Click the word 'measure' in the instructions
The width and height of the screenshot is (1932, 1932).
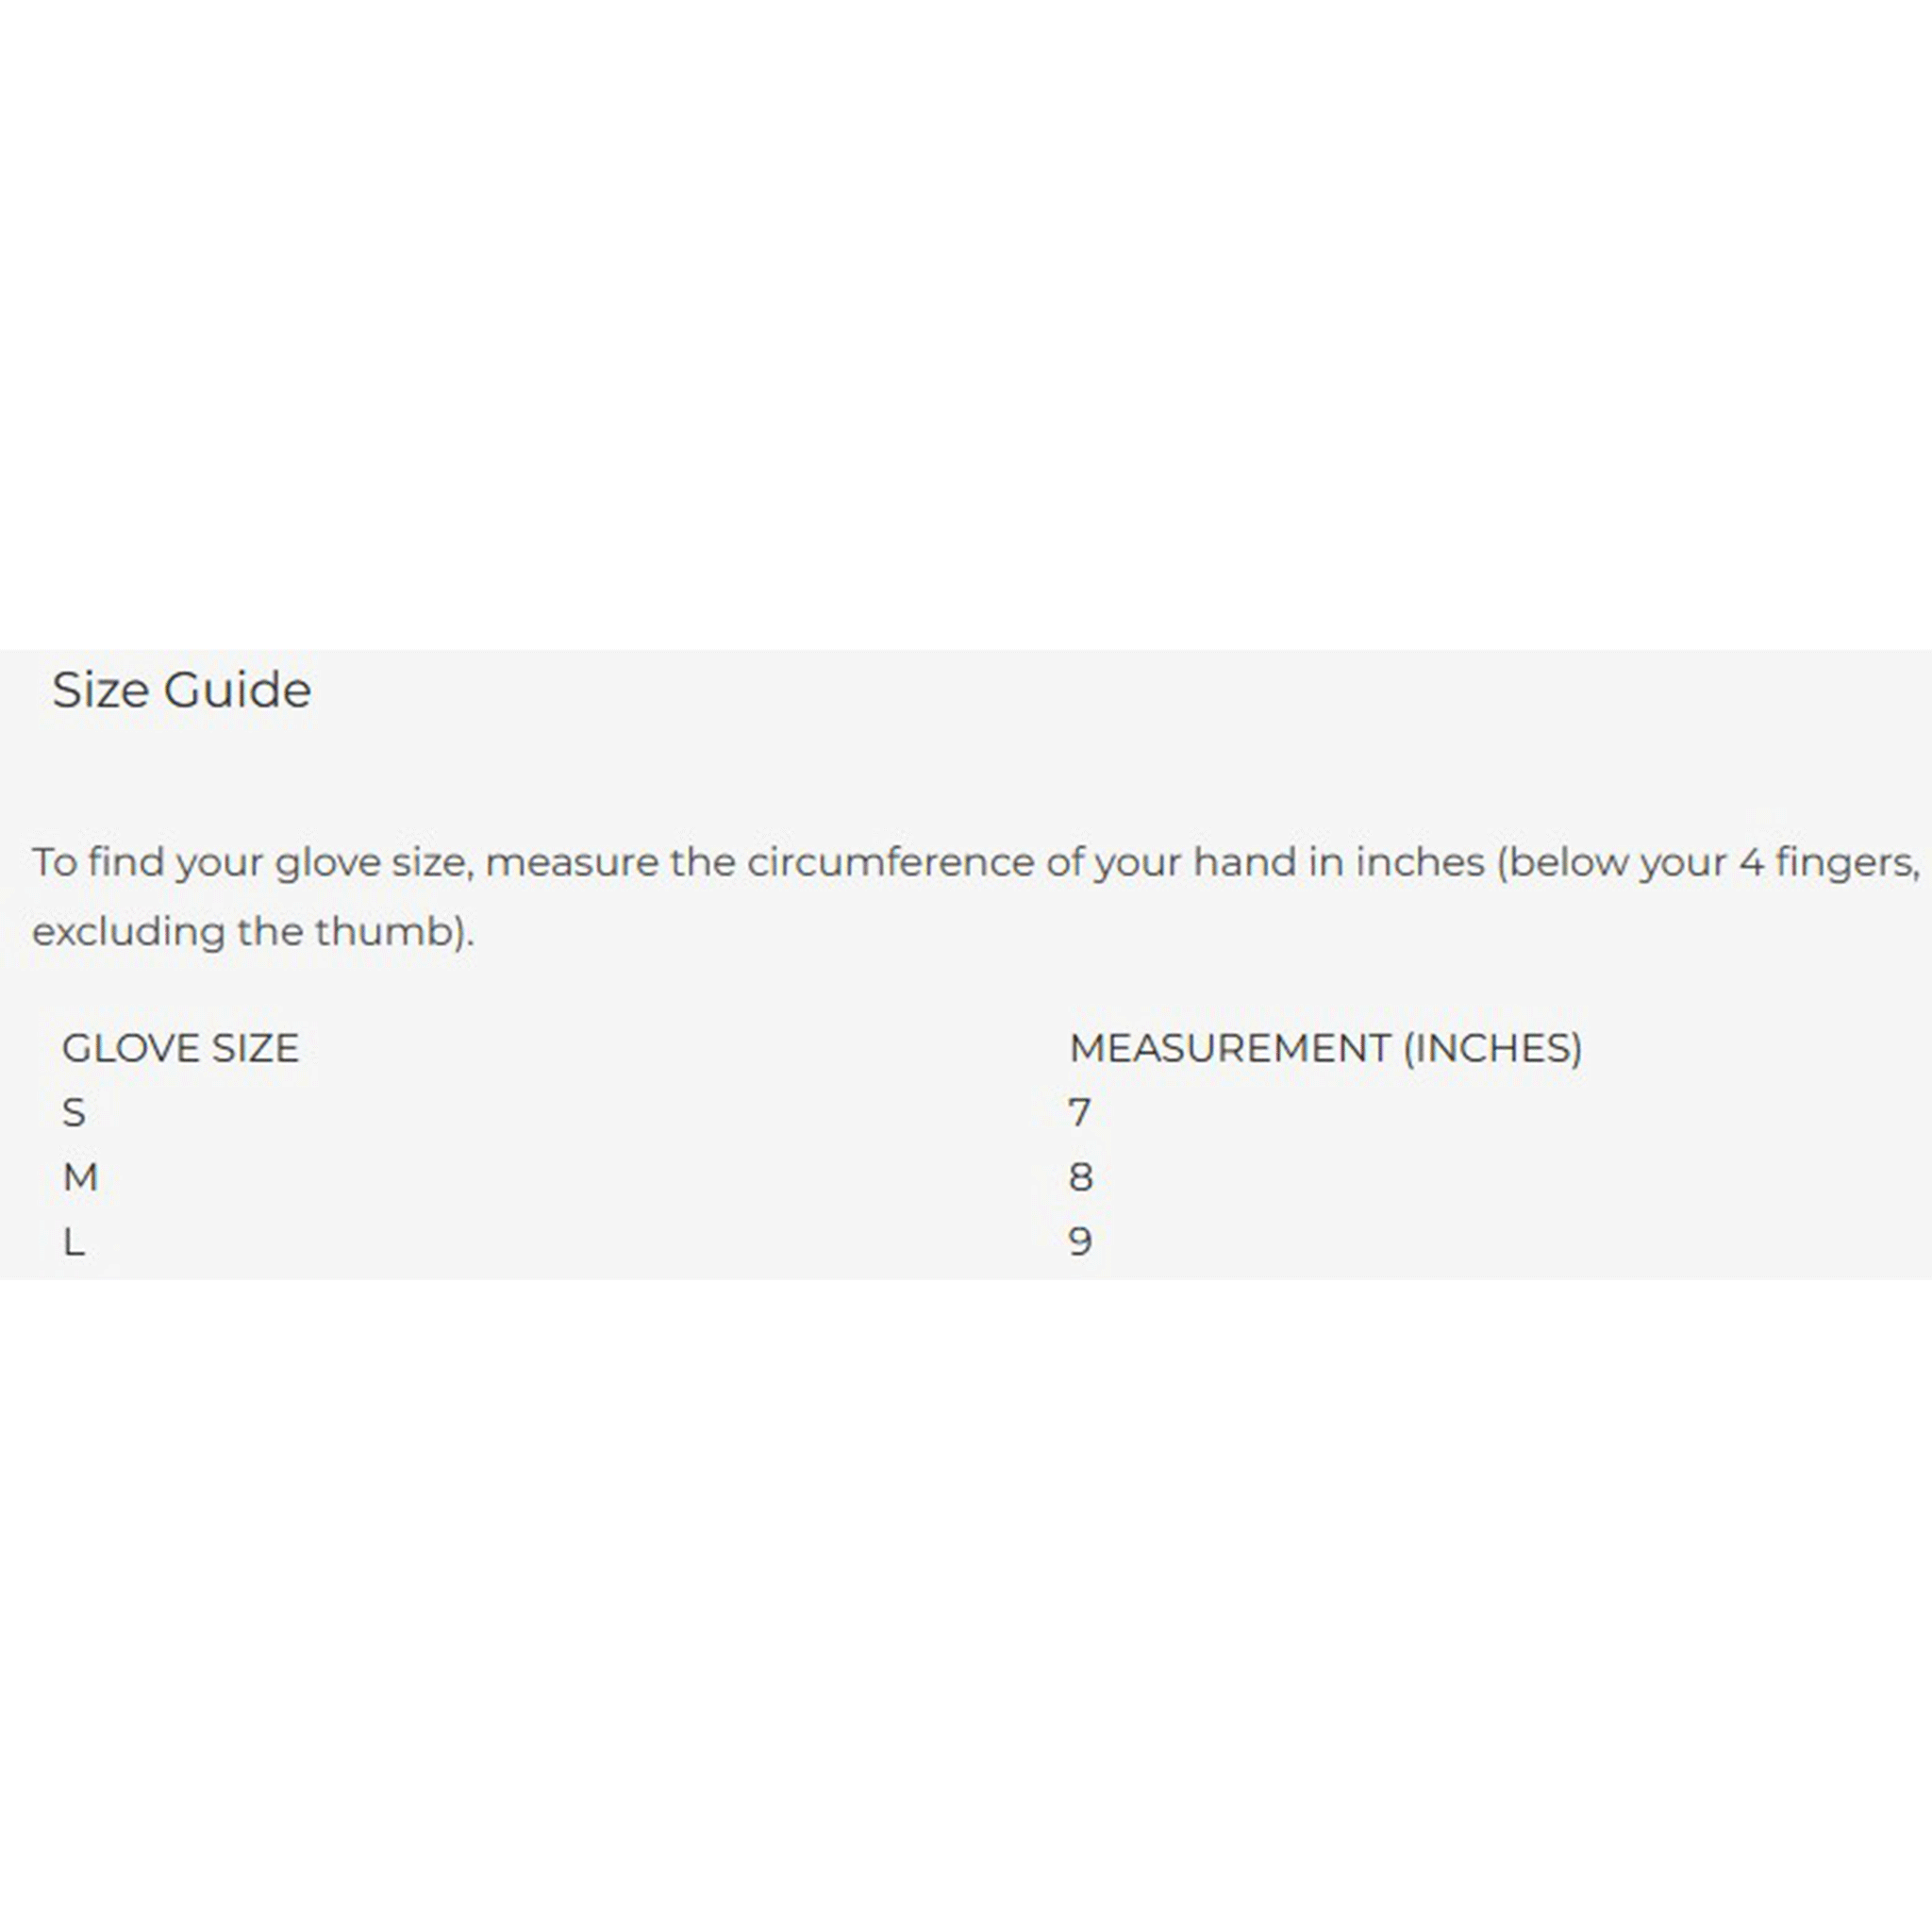[x=572, y=864]
